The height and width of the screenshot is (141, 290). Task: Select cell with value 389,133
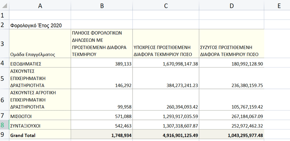102,63
